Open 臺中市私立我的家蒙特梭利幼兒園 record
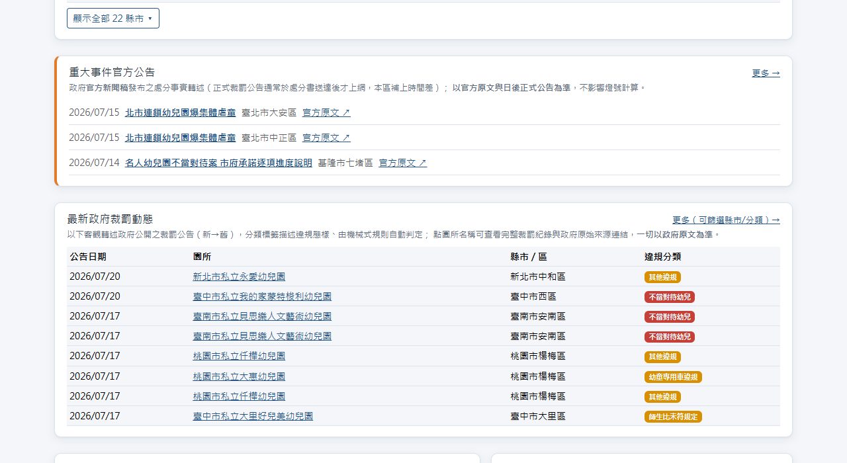The height and width of the screenshot is (463, 847). (262, 296)
